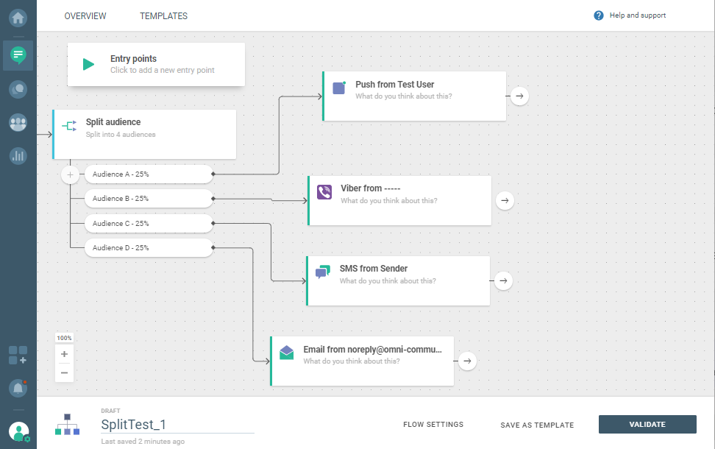Click the Home icon in sidebar

[18, 16]
